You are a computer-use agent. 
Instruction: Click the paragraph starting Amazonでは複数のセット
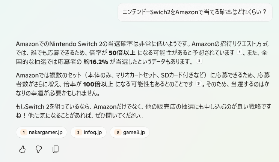pos(143,84)
